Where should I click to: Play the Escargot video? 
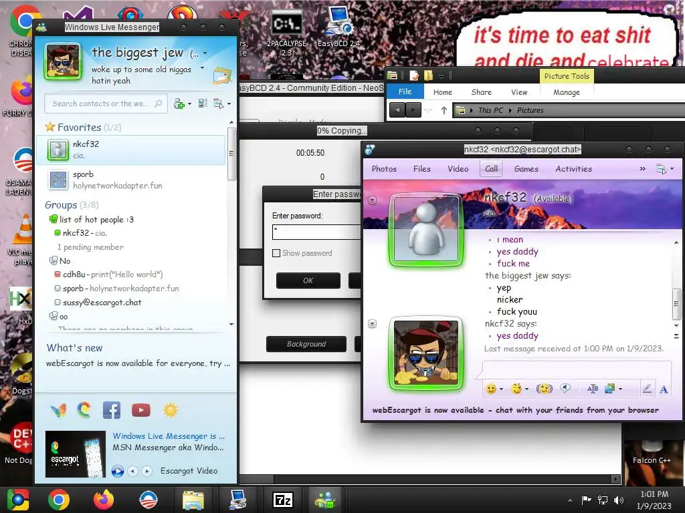(118, 471)
